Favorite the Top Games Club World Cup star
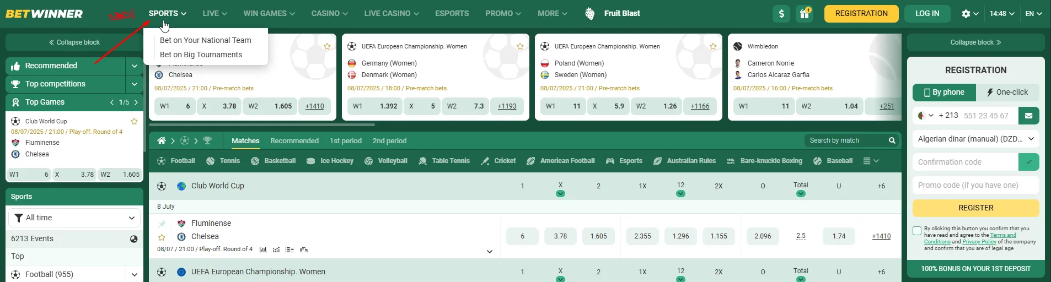The width and height of the screenshot is (1051, 282). point(134,121)
